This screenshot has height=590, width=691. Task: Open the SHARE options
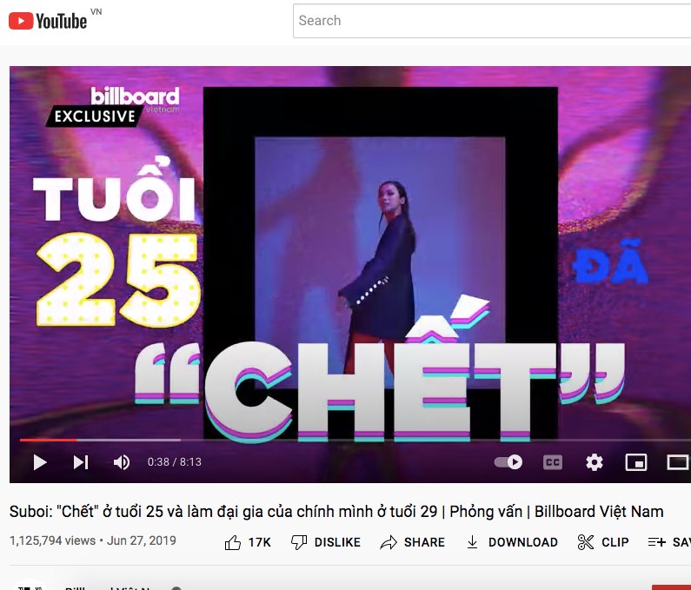click(413, 542)
